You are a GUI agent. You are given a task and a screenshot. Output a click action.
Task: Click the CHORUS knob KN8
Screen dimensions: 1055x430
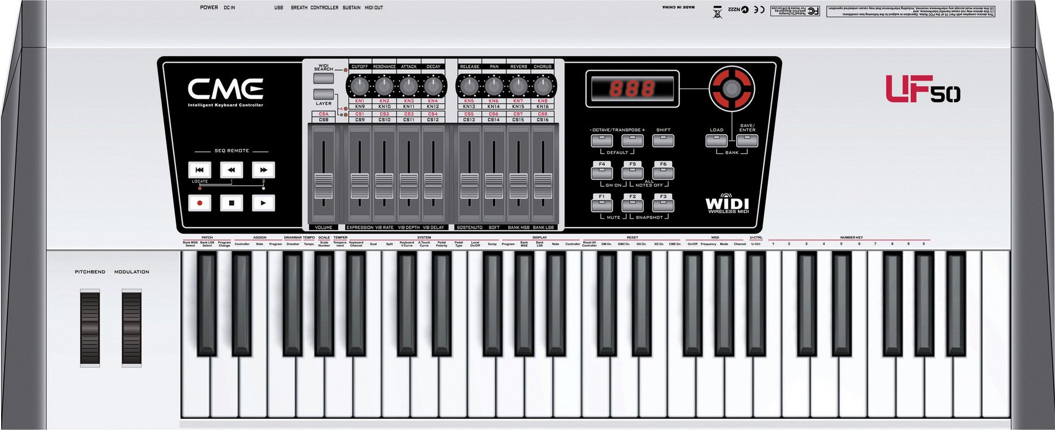pos(543,87)
